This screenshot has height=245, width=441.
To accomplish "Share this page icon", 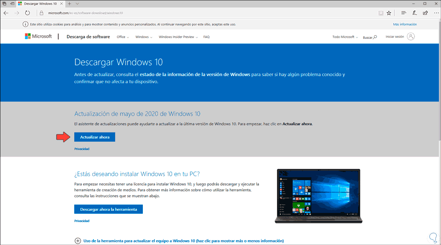I will pyautogui.click(x=425, y=13).
